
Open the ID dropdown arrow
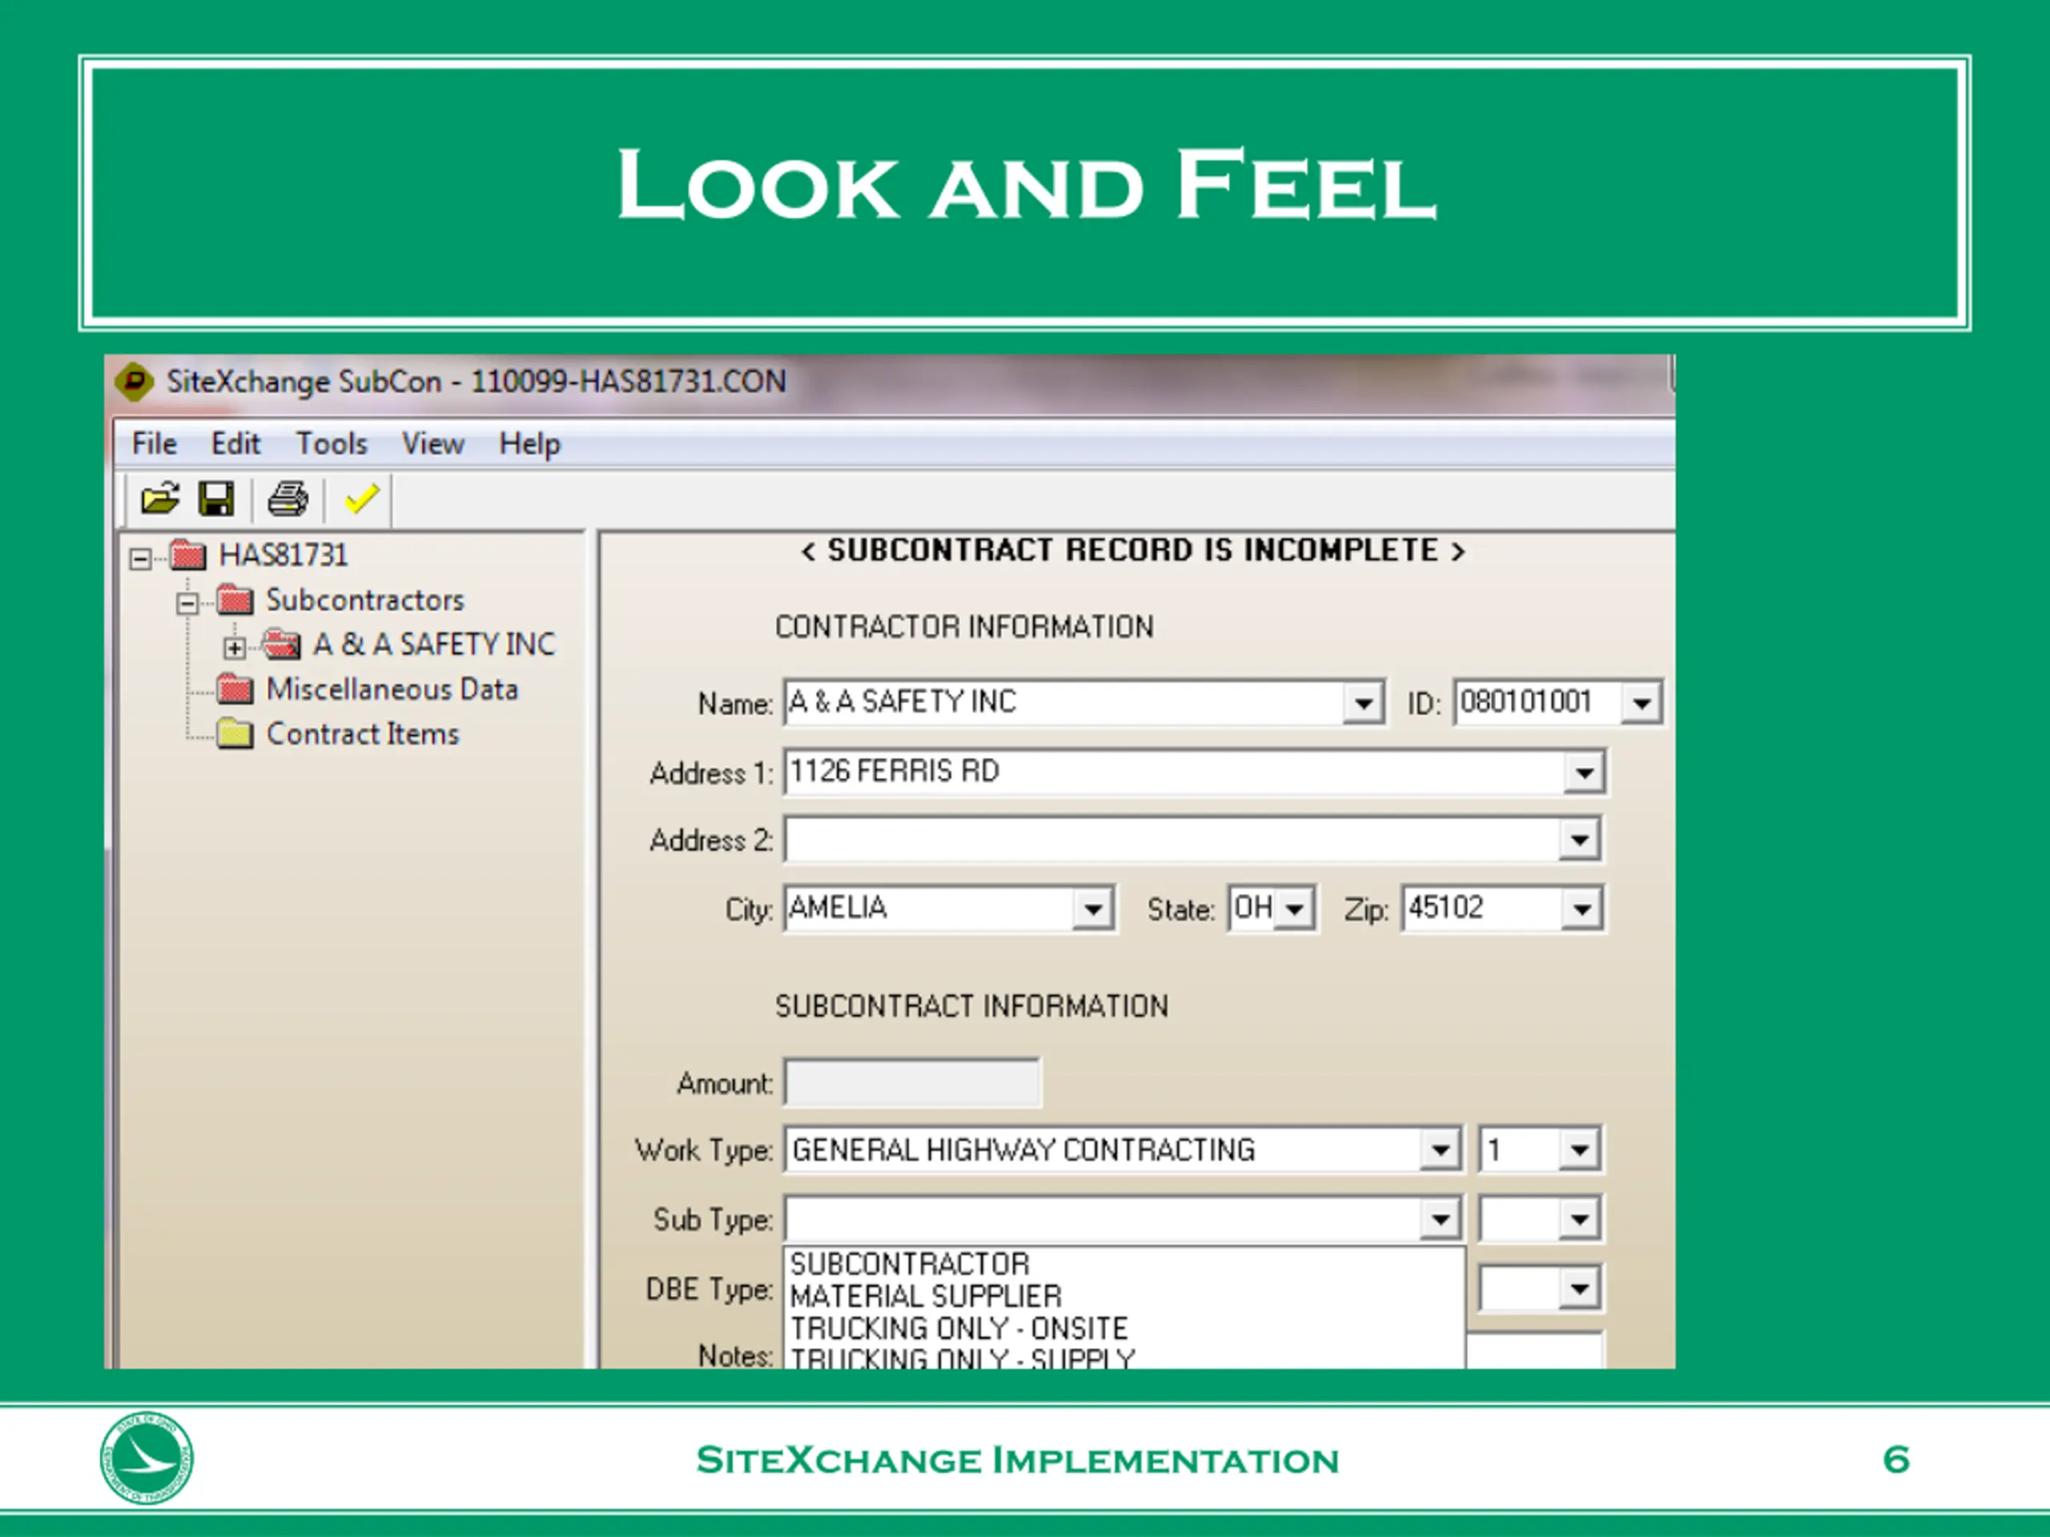1640,703
